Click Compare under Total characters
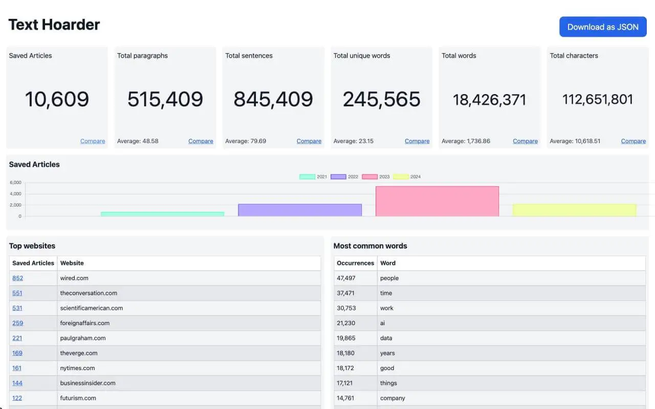Viewport: 655px width, 409px height. point(633,141)
